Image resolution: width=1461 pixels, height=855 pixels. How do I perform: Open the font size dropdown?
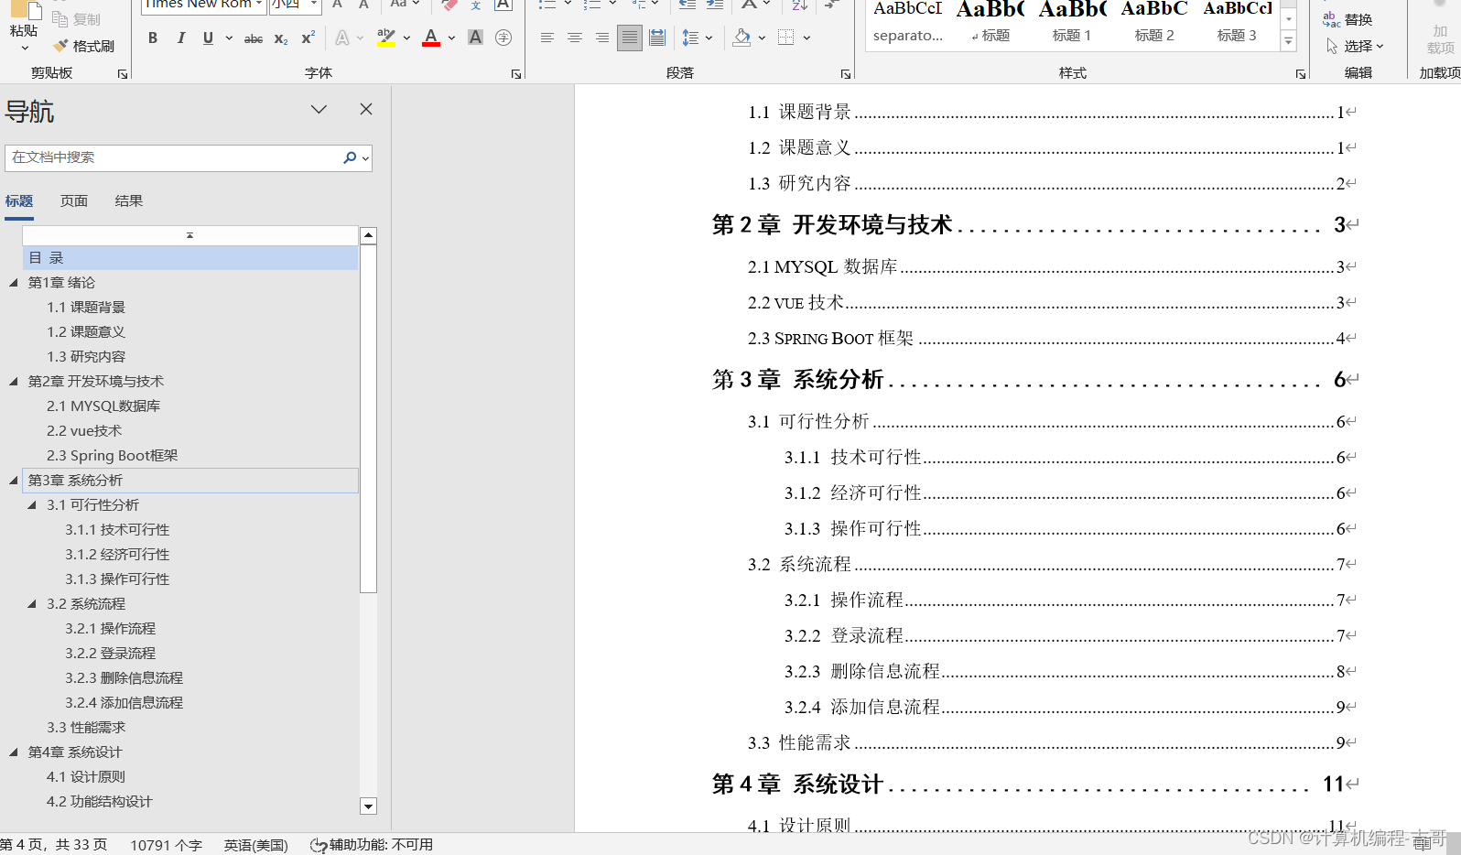(313, 5)
